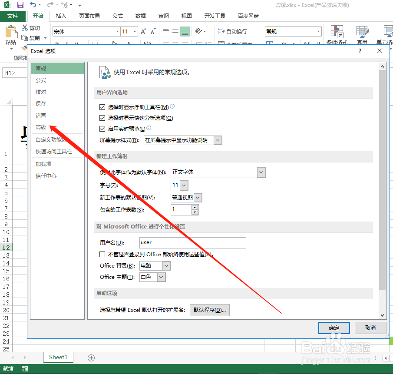Decrease font size with smaller A icon

153,31
